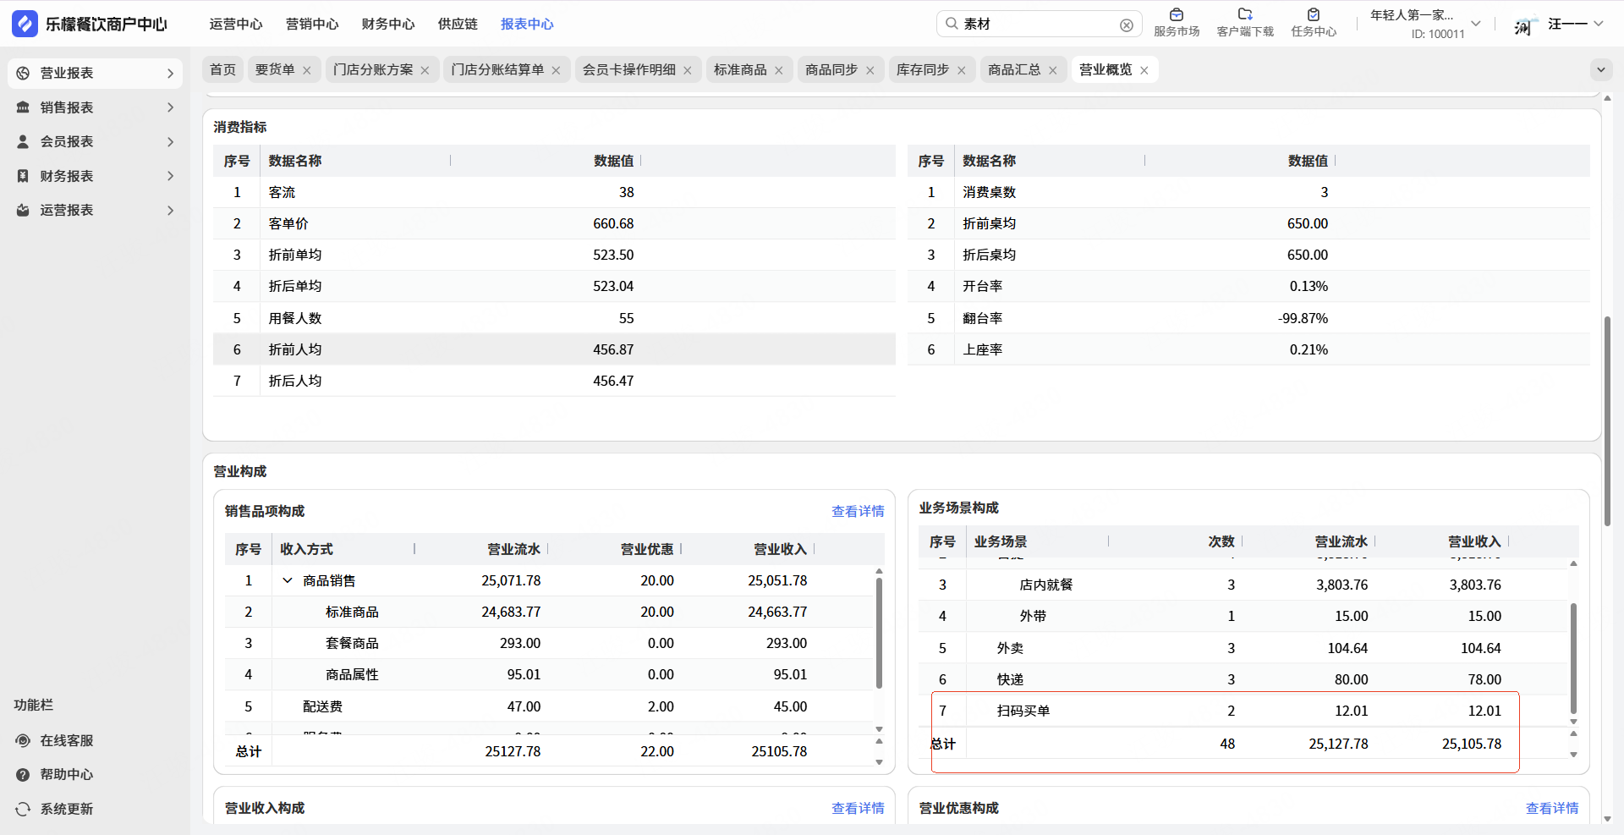Open 财务中心 menu

click(x=388, y=24)
